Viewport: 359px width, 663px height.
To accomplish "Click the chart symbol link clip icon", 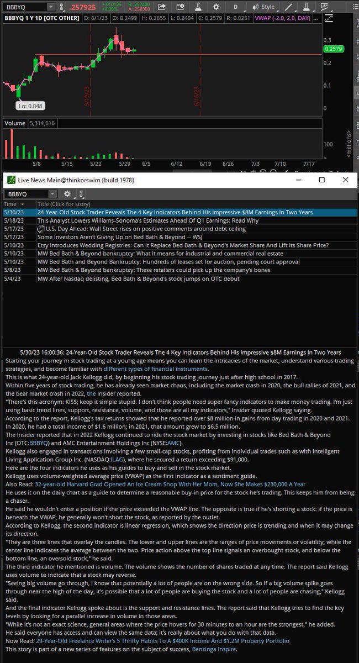I will tap(61, 7).
